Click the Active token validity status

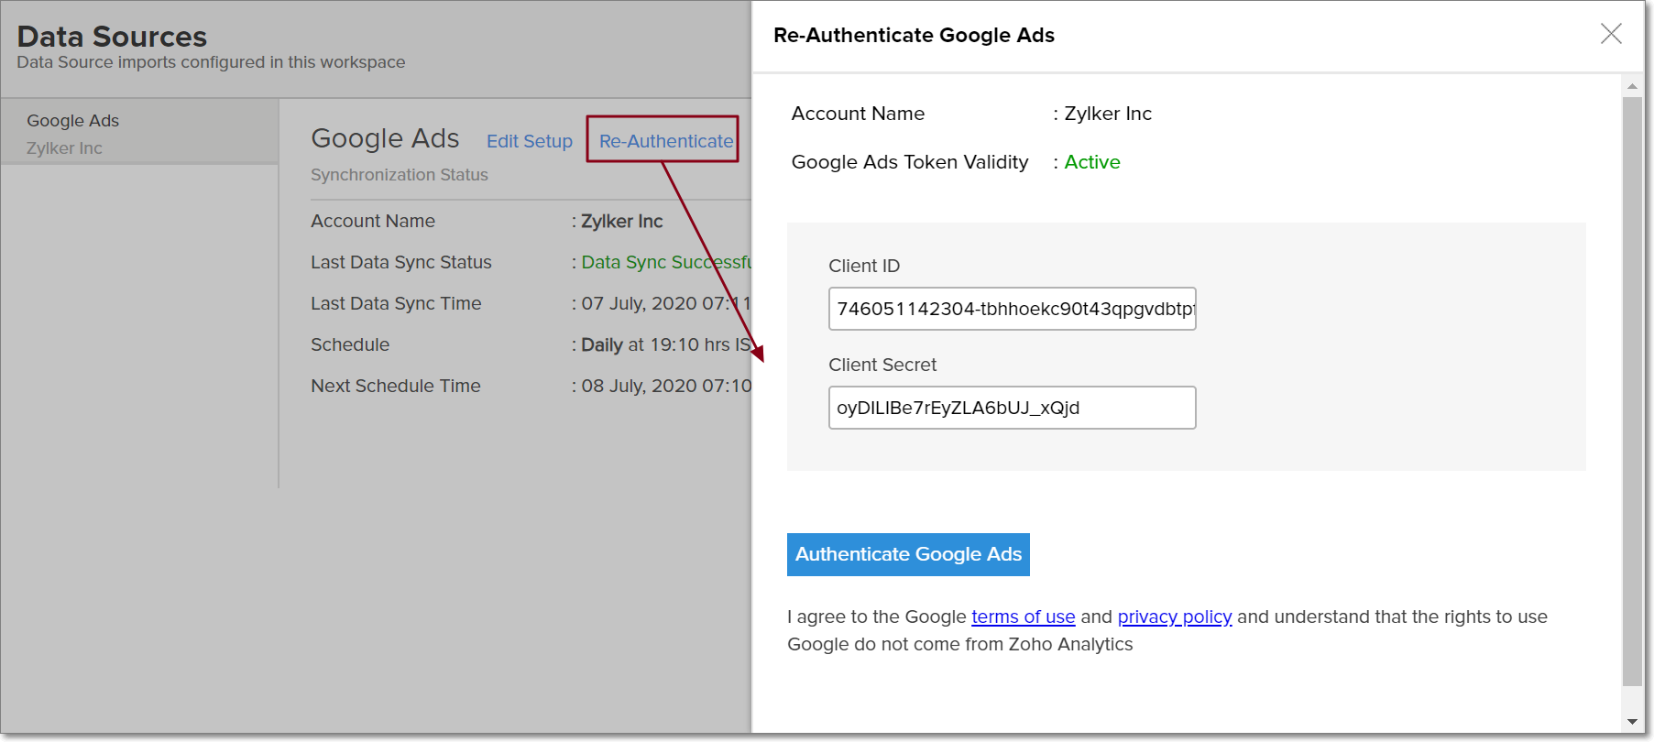pyautogui.click(x=1091, y=162)
